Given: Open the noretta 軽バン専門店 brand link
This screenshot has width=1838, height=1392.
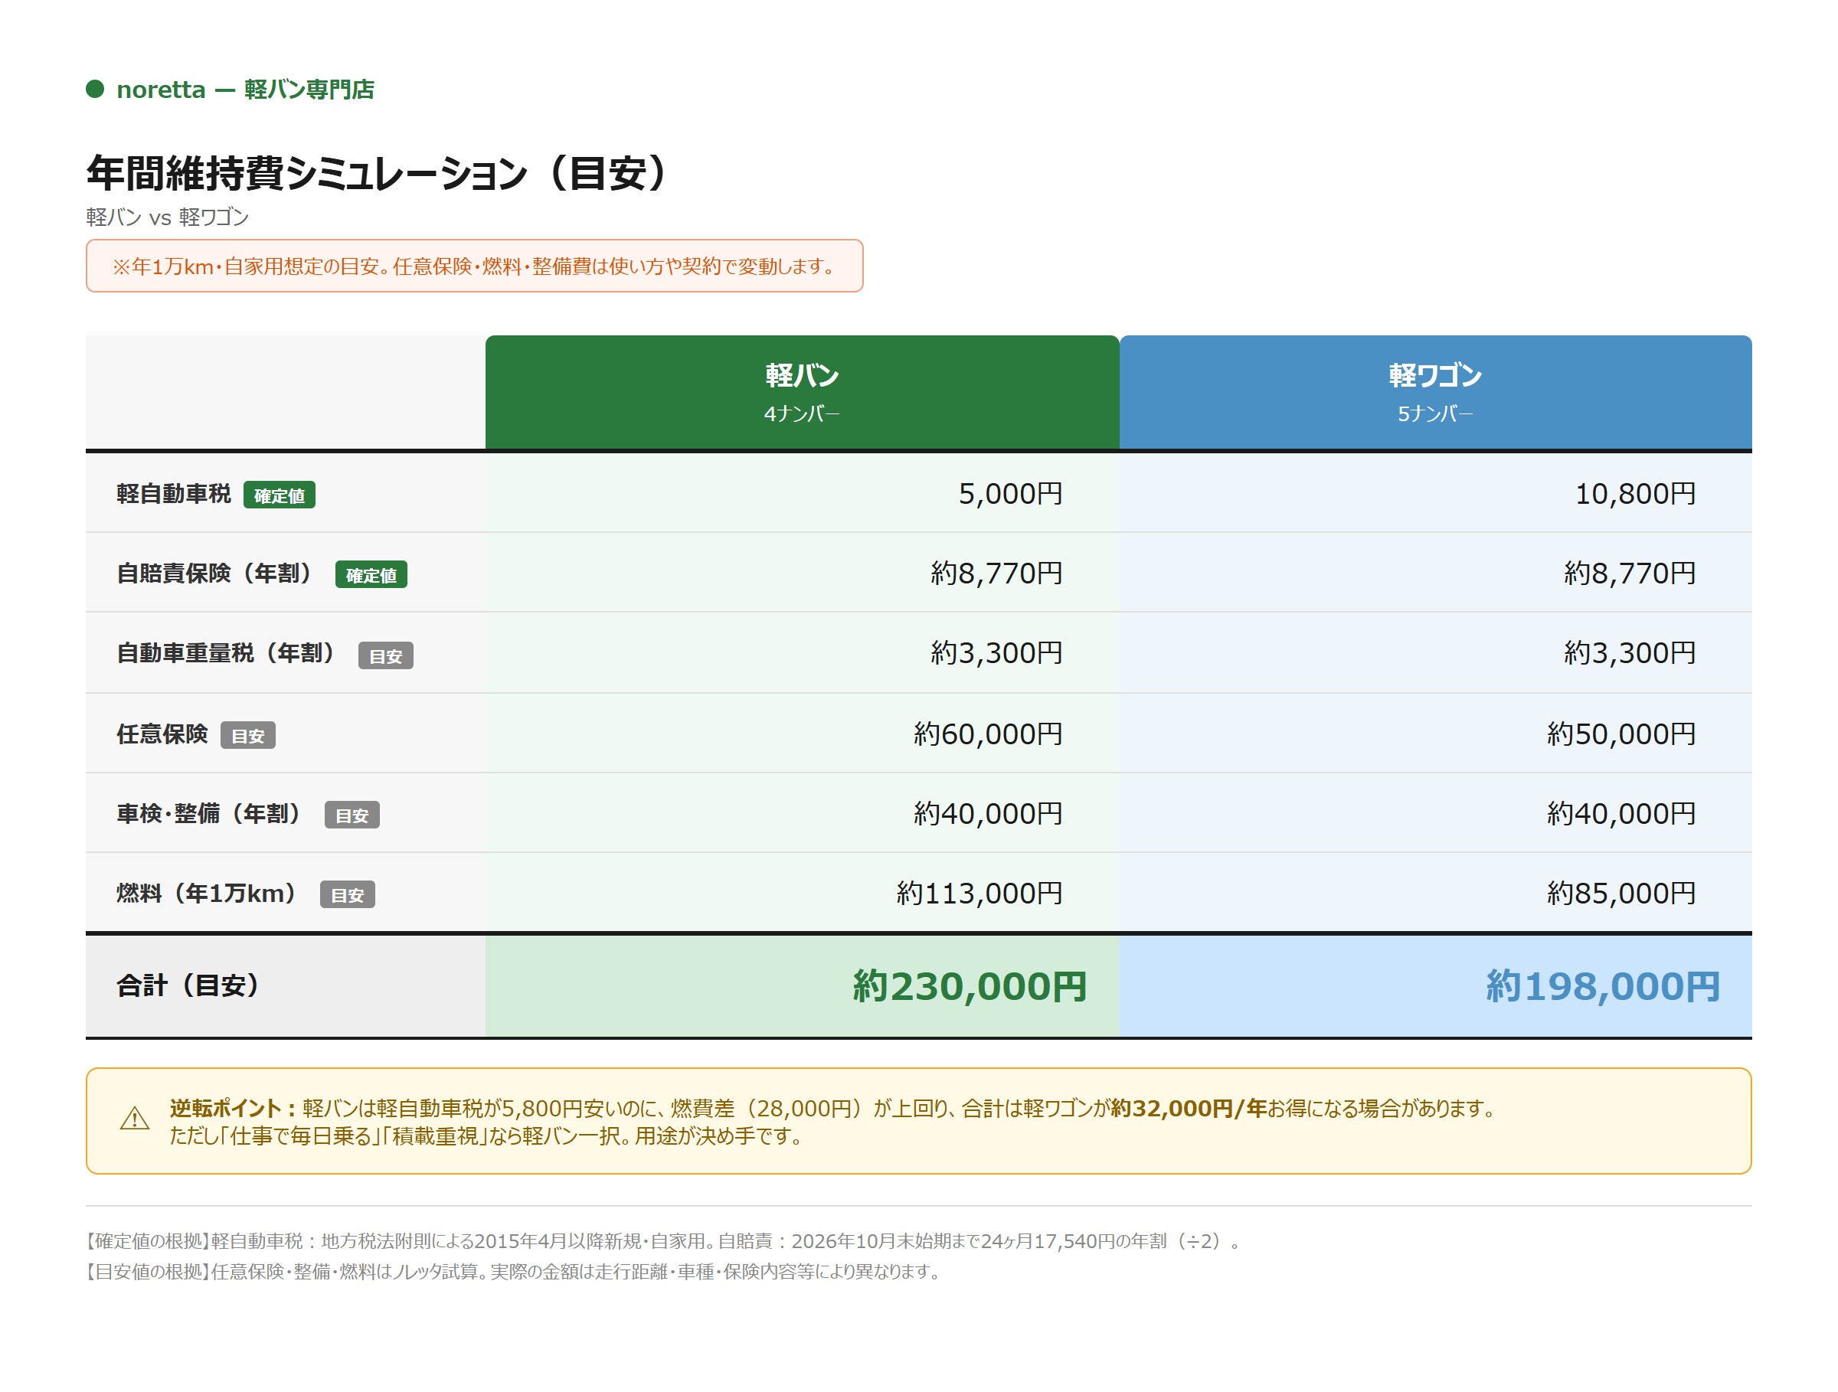Looking at the screenshot, I should click(x=245, y=89).
